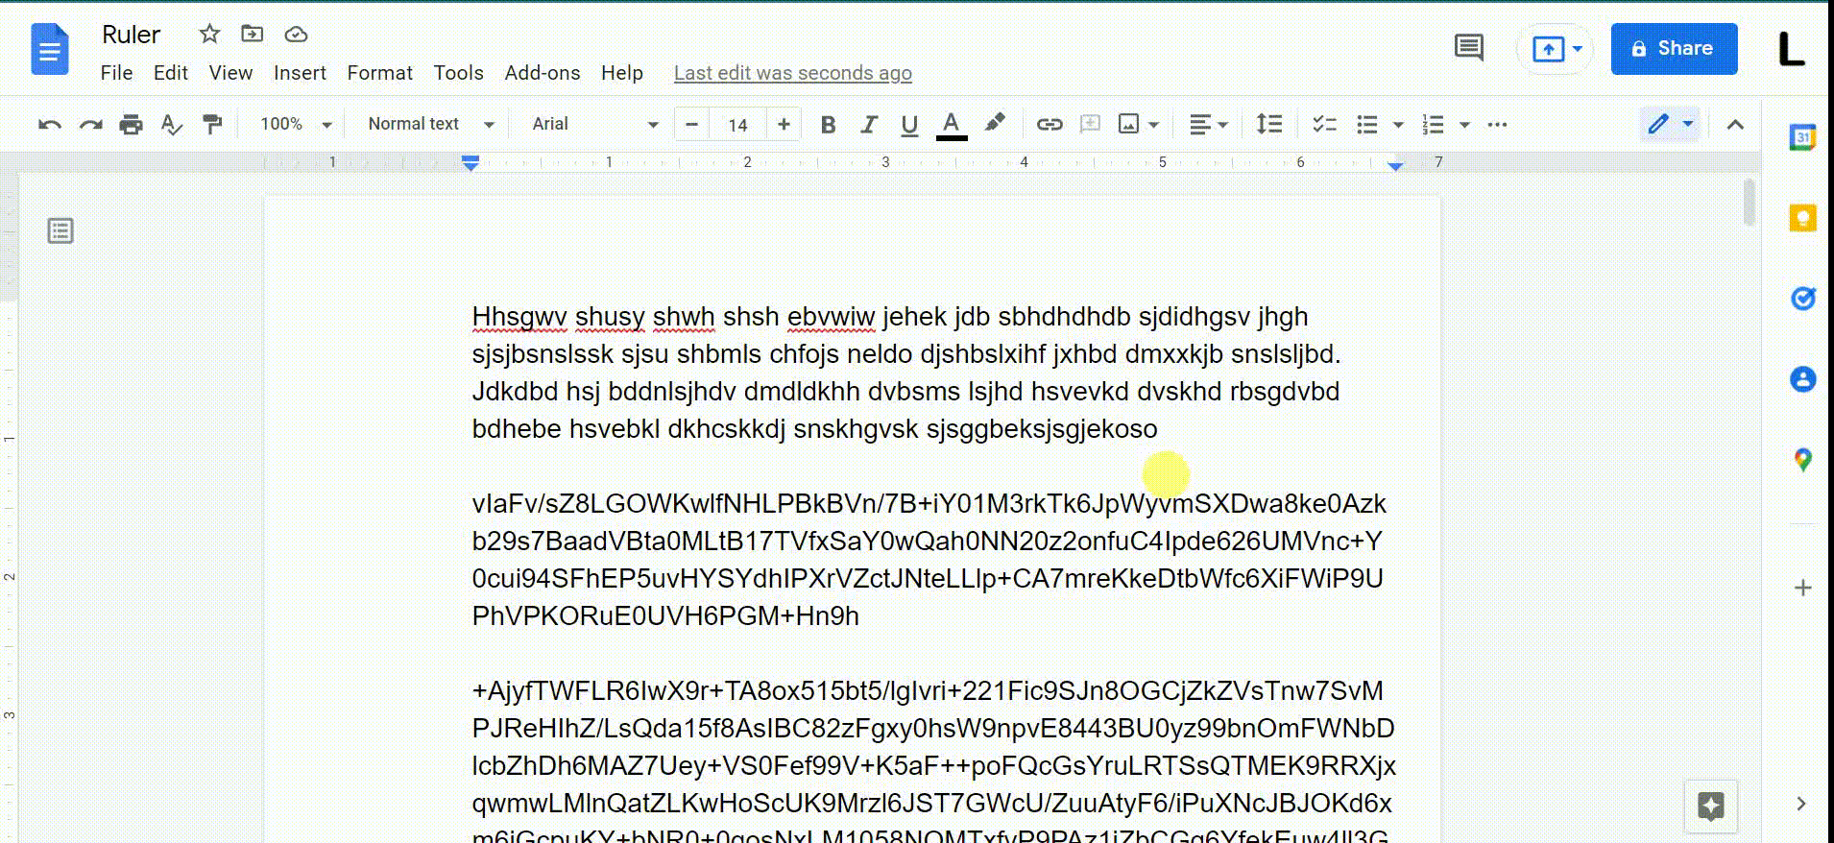Open the editing mode pencil dropdown
1834x843 pixels.
pyautogui.click(x=1671, y=124)
